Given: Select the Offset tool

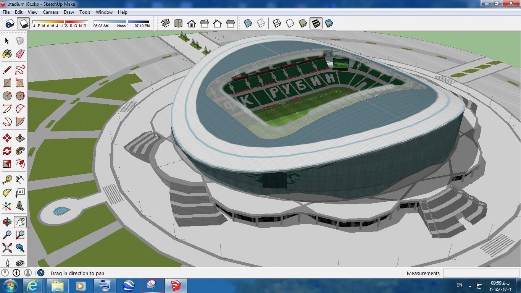Looking at the screenshot, I should [x=20, y=164].
